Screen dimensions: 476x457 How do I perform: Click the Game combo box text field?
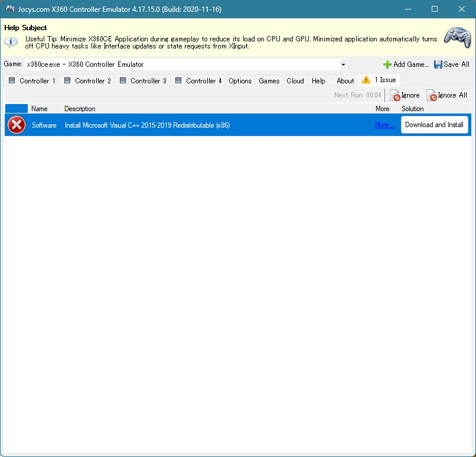[177, 64]
